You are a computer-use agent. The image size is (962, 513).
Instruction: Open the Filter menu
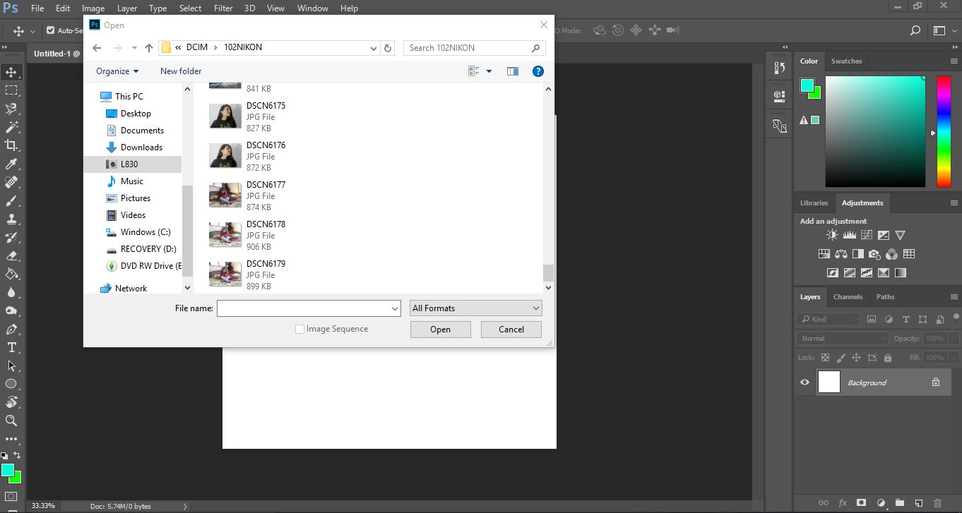point(223,8)
